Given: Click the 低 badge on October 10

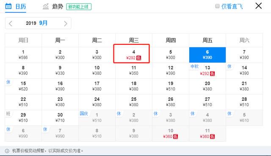Looking at the screenshot, I should 175,137.
